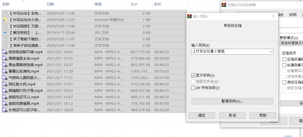This screenshot has height=137, width=303.
Task: Uncheck the 显示密码 checkbox
Action: (x=193, y=75)
